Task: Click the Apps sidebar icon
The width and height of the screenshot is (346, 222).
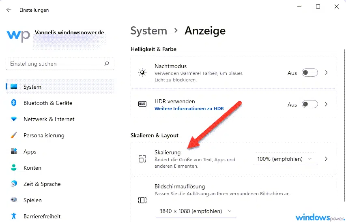Action: click(x=14, y=152)
